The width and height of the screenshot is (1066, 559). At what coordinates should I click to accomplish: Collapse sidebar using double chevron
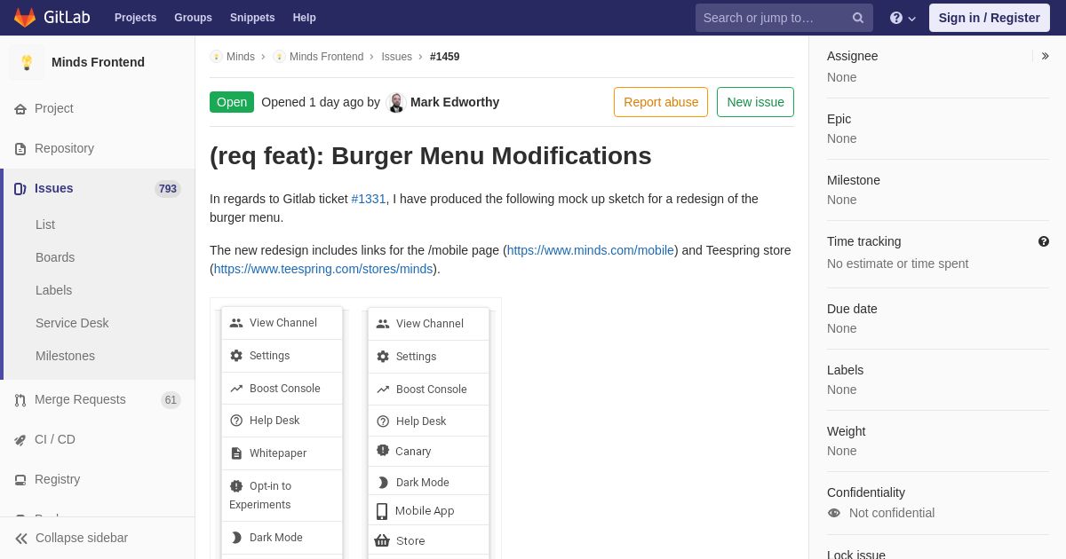click(x=21, y=538)
